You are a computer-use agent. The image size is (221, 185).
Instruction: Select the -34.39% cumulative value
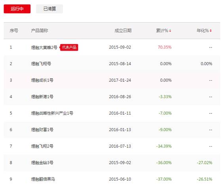click(164, 146)
